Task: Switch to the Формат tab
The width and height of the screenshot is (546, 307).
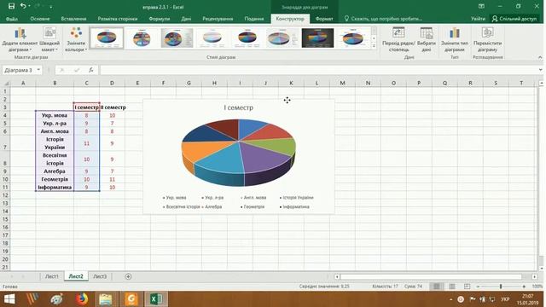Action: click(324, 19)
